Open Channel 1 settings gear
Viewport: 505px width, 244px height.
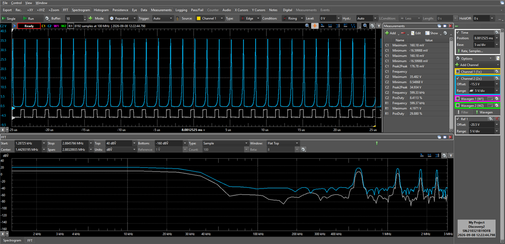pyautogui.click(x=497, y=71)
